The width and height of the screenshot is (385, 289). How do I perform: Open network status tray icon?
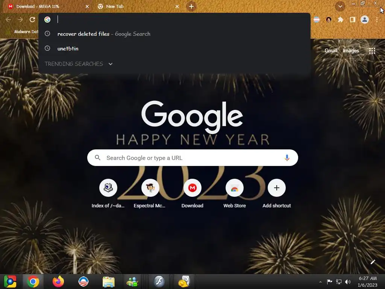click(339, 281)
